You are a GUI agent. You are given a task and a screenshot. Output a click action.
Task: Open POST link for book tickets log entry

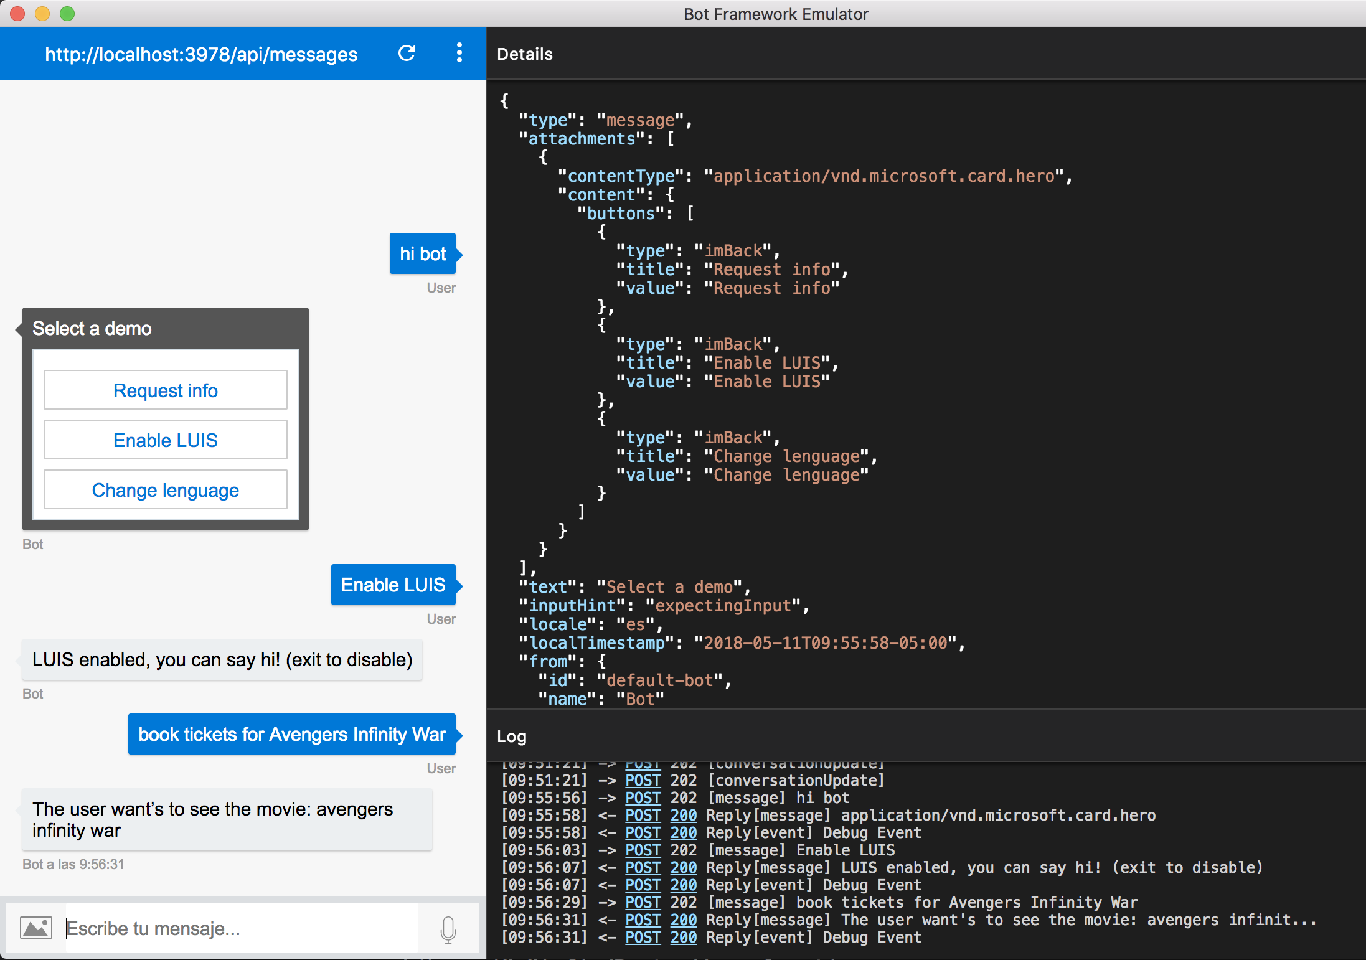click(x=643, y=903)
